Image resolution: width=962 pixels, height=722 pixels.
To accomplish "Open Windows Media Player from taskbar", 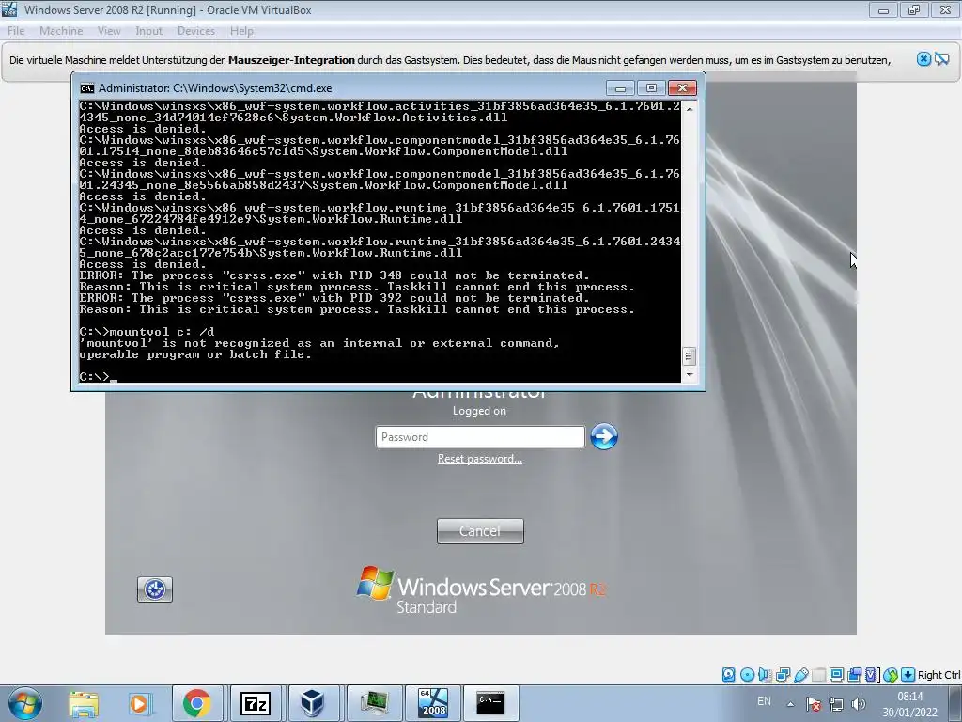I will (139, 703).
